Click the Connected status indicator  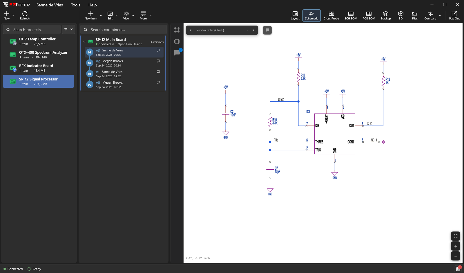[13, 269]
